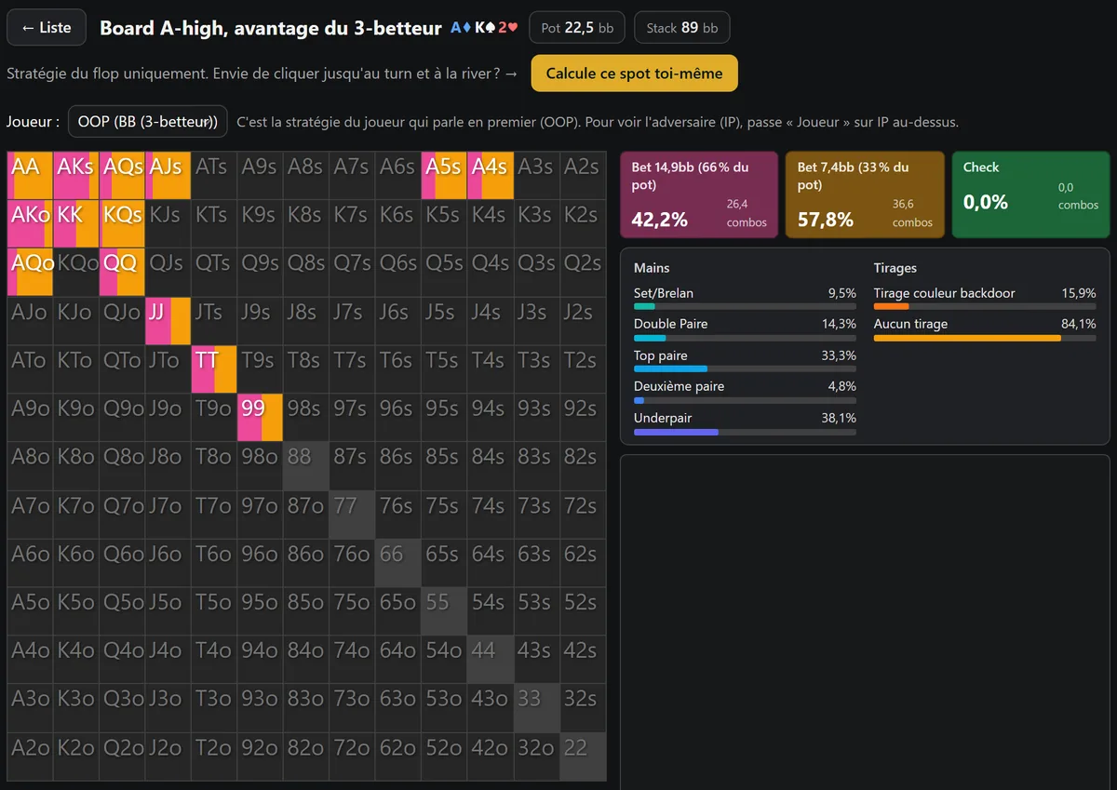The width and height of the screenshot is (1117, 790).
Task: Click the 22 hand cell
Action: coord(583,757)
